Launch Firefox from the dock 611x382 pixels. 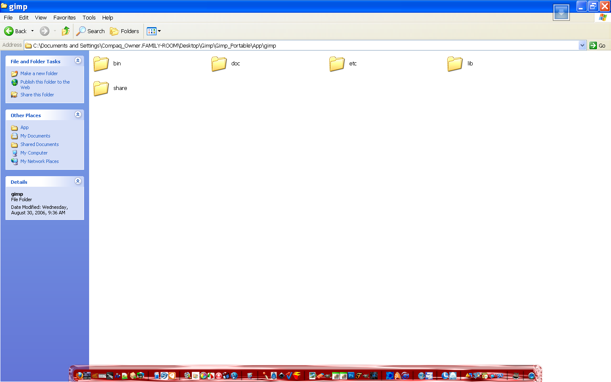coord(79,375)
